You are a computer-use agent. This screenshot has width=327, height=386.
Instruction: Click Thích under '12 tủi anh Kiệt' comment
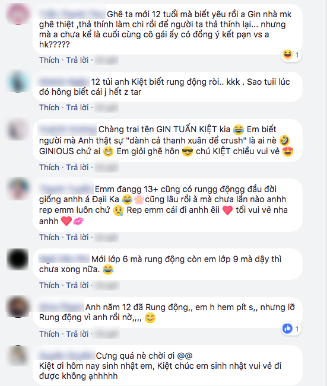click(x=49, y=107)
